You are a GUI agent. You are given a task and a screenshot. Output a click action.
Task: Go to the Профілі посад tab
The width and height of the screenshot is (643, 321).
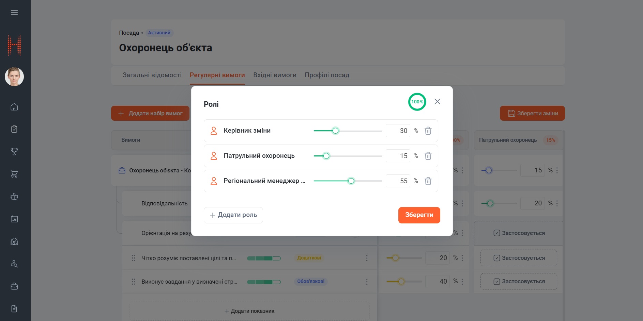click(327, 75)
